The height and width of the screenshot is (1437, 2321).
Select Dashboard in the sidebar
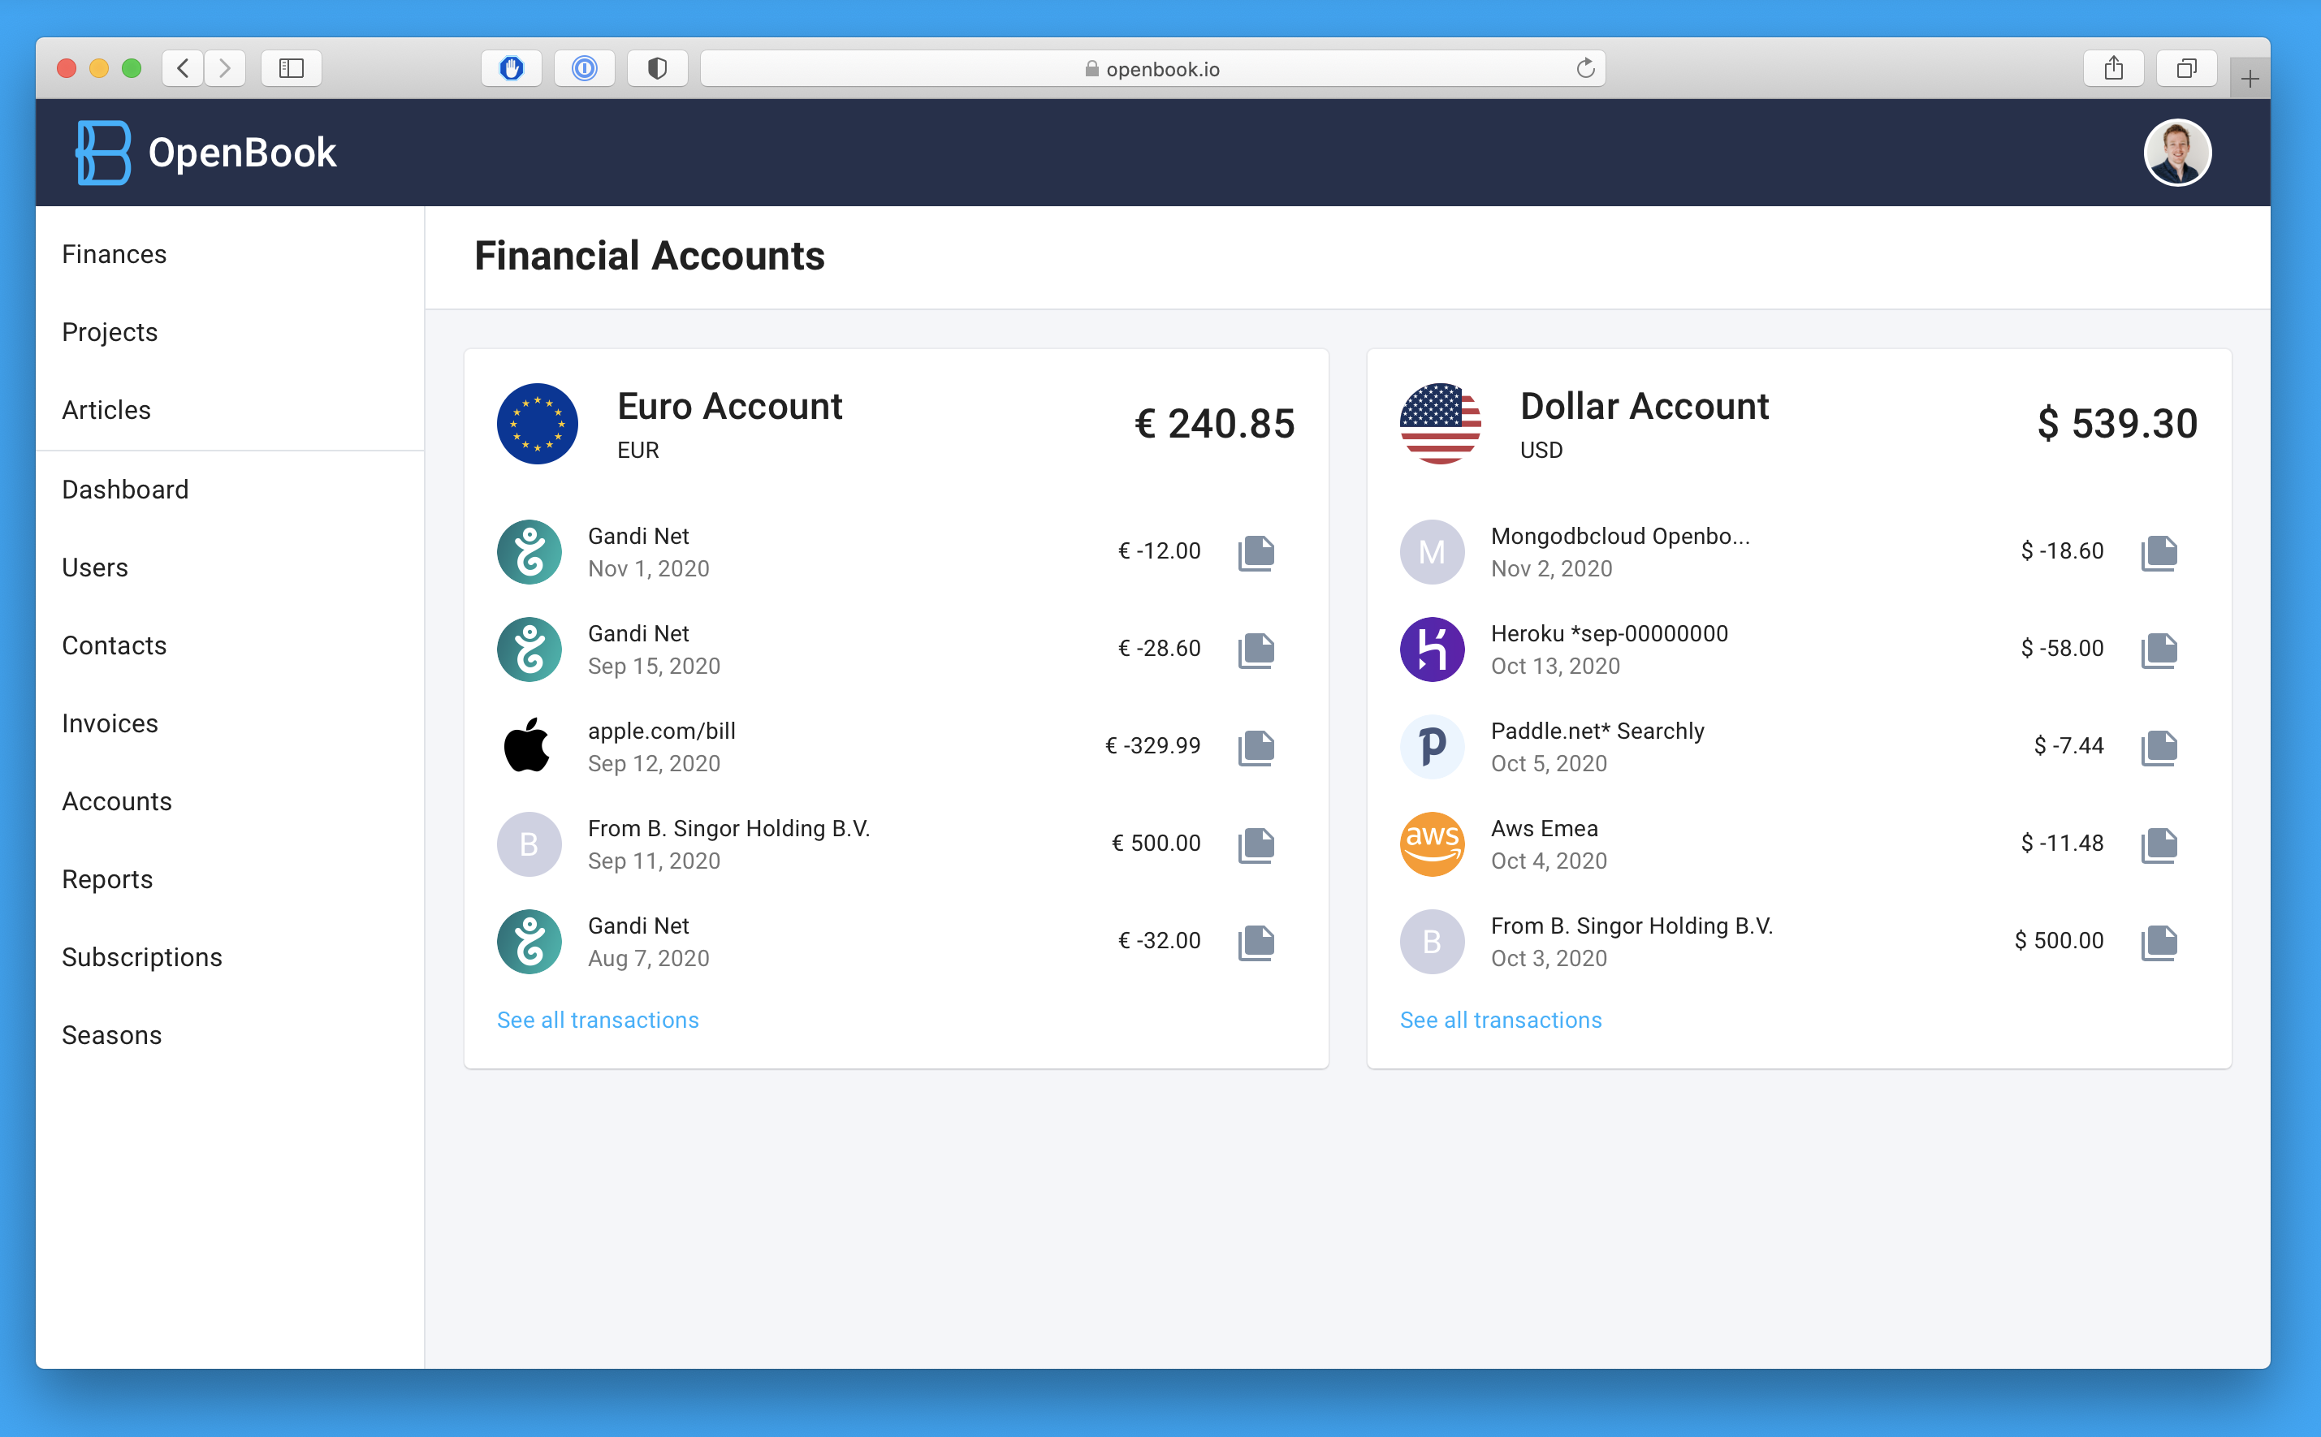pos(125,490)
